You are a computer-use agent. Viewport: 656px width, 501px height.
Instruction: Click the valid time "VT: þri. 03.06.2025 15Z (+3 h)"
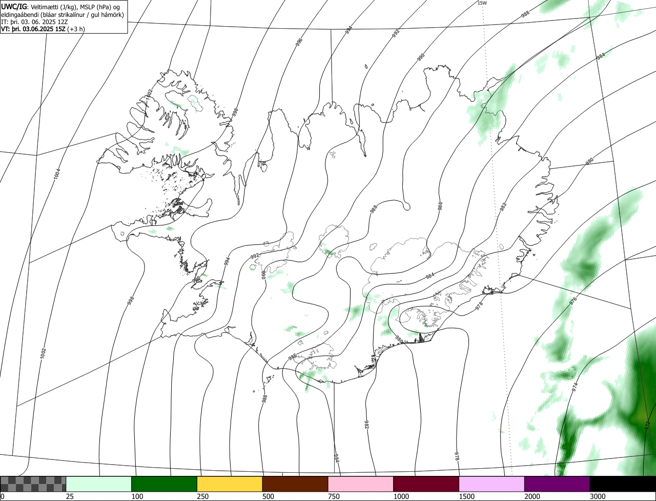point(43,29)
